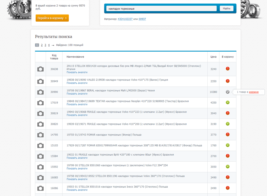Image resolution: width=267 pixels, height=196 pixels.
Task: Show analogs for STELLOX 8501016 Iveco
Action: tap(77, 190)
